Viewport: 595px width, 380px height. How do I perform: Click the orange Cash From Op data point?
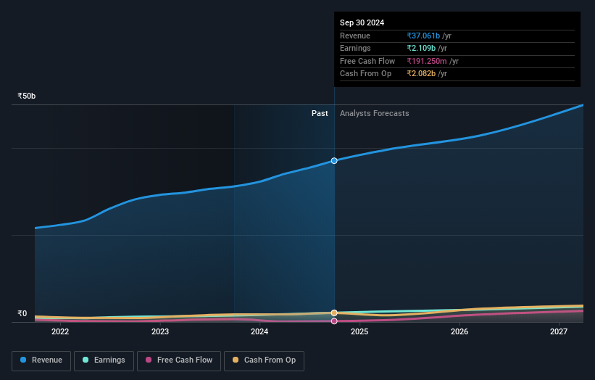click(334, 313)
